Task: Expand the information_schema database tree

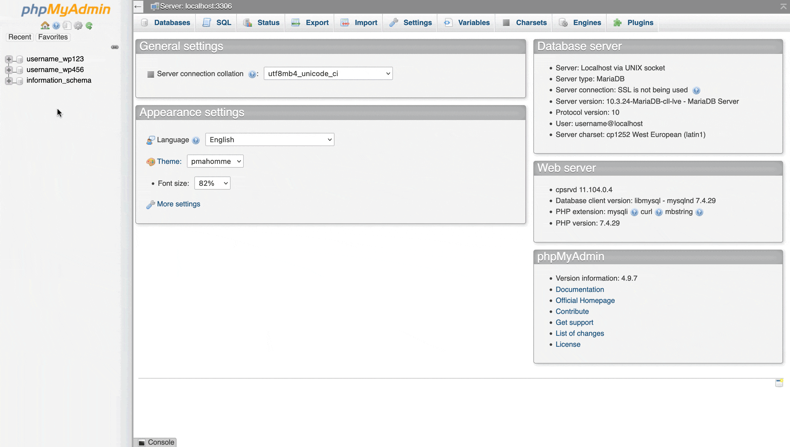Action: point(9,81)
